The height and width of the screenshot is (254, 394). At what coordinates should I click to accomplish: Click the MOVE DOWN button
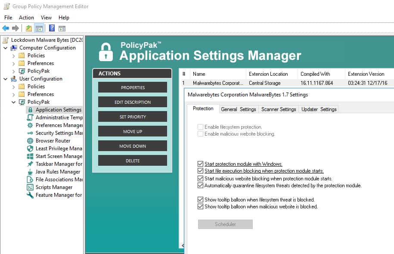133,146
